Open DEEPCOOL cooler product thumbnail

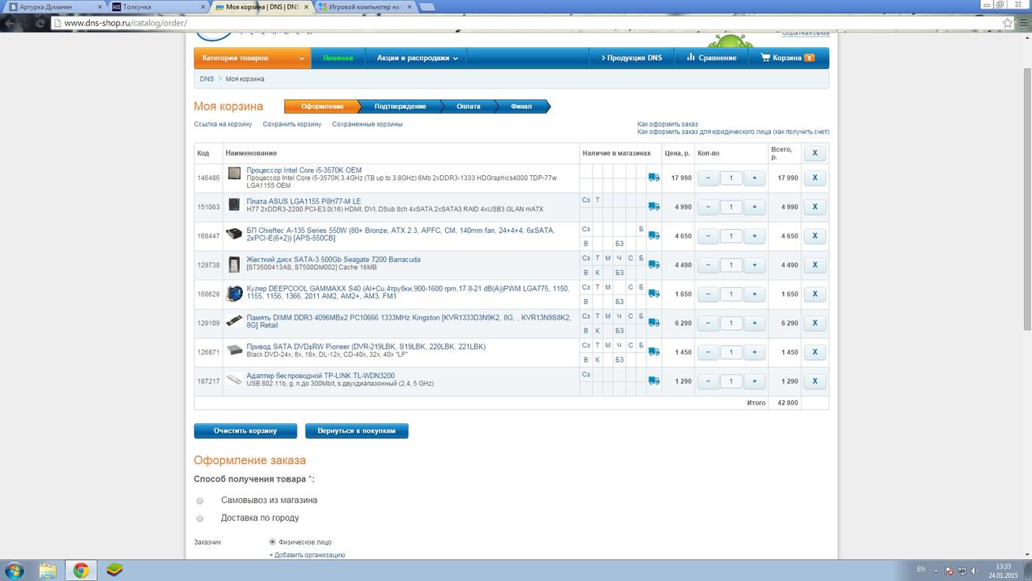point(234,294)
